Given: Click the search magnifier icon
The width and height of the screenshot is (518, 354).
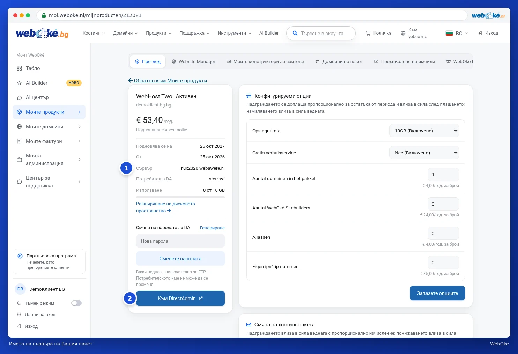Looking at the screenshot, I should pos(295,33).
